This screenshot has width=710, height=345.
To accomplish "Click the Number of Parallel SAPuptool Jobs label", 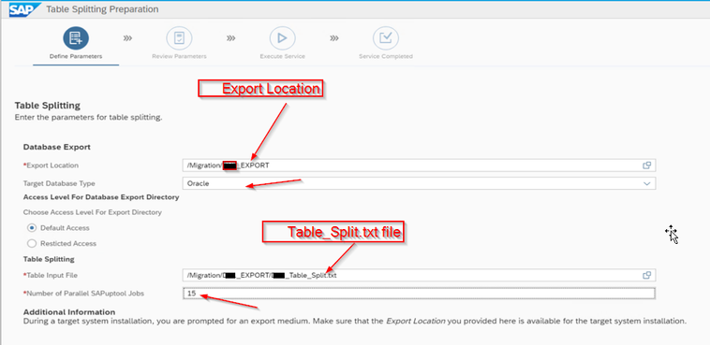I will (x=83, y=294).
